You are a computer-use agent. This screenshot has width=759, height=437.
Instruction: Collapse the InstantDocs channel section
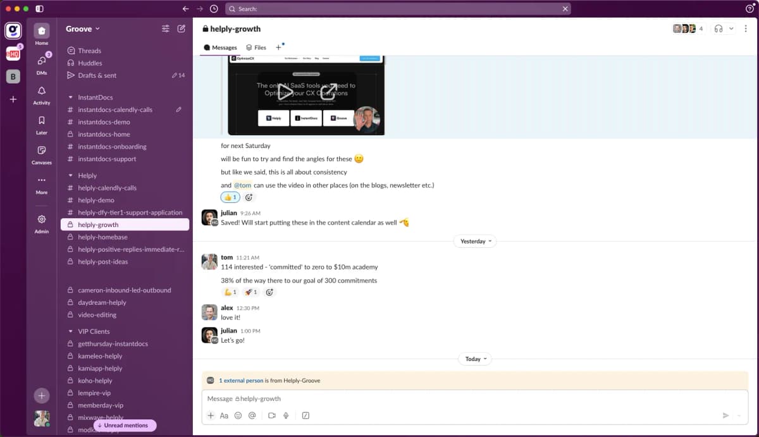pos(71,97)
